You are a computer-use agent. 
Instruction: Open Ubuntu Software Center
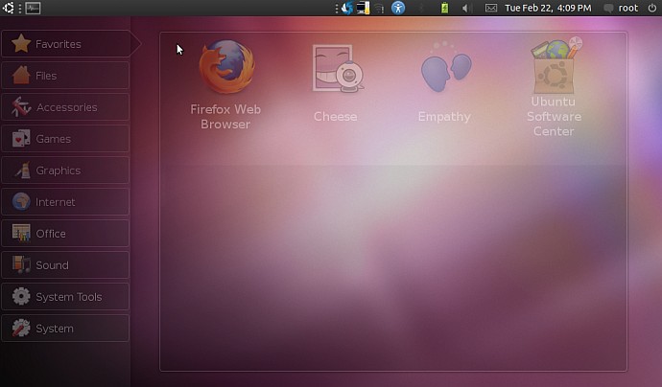click(555, 86)
